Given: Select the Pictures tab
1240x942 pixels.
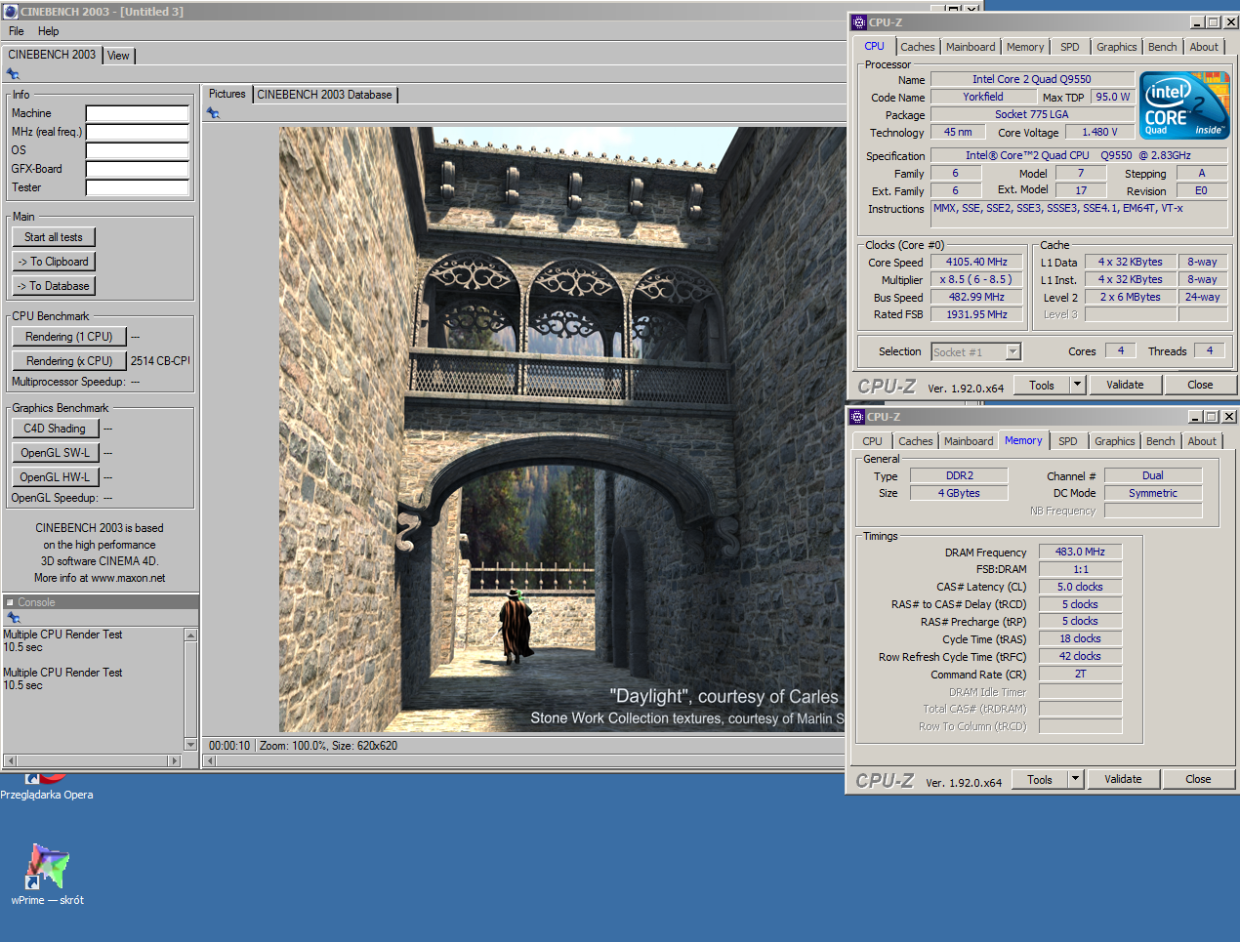Looking at the screenshot, I should 227,94.
